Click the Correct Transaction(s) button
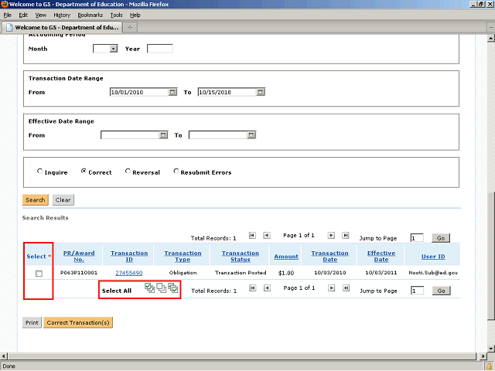Viewport: 495px width, 371px height. [78, 322]
